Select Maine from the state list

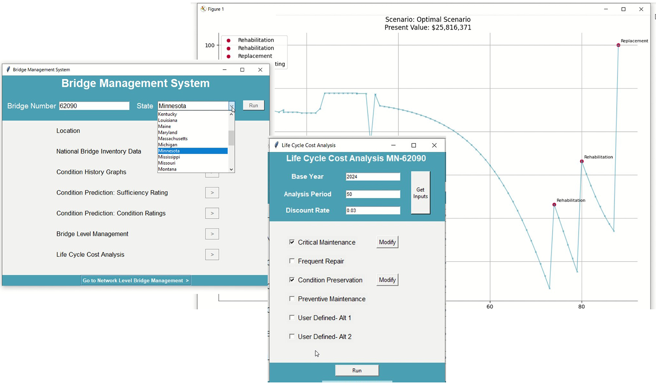[x=193, y=126]
